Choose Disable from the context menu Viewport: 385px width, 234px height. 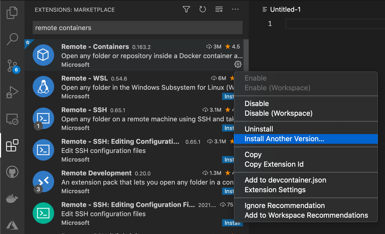[306, 103]
